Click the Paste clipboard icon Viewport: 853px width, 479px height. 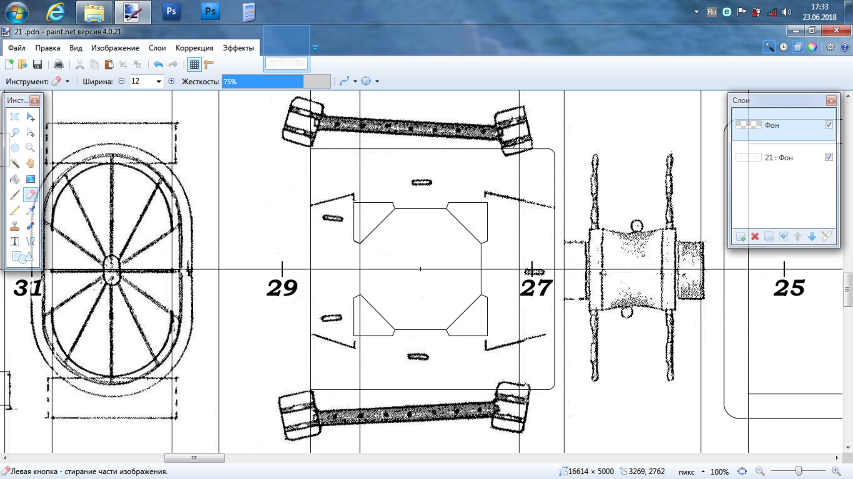click(109, 64)
